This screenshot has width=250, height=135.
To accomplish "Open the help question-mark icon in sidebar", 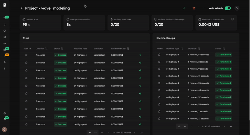I will tap(5, 113).
